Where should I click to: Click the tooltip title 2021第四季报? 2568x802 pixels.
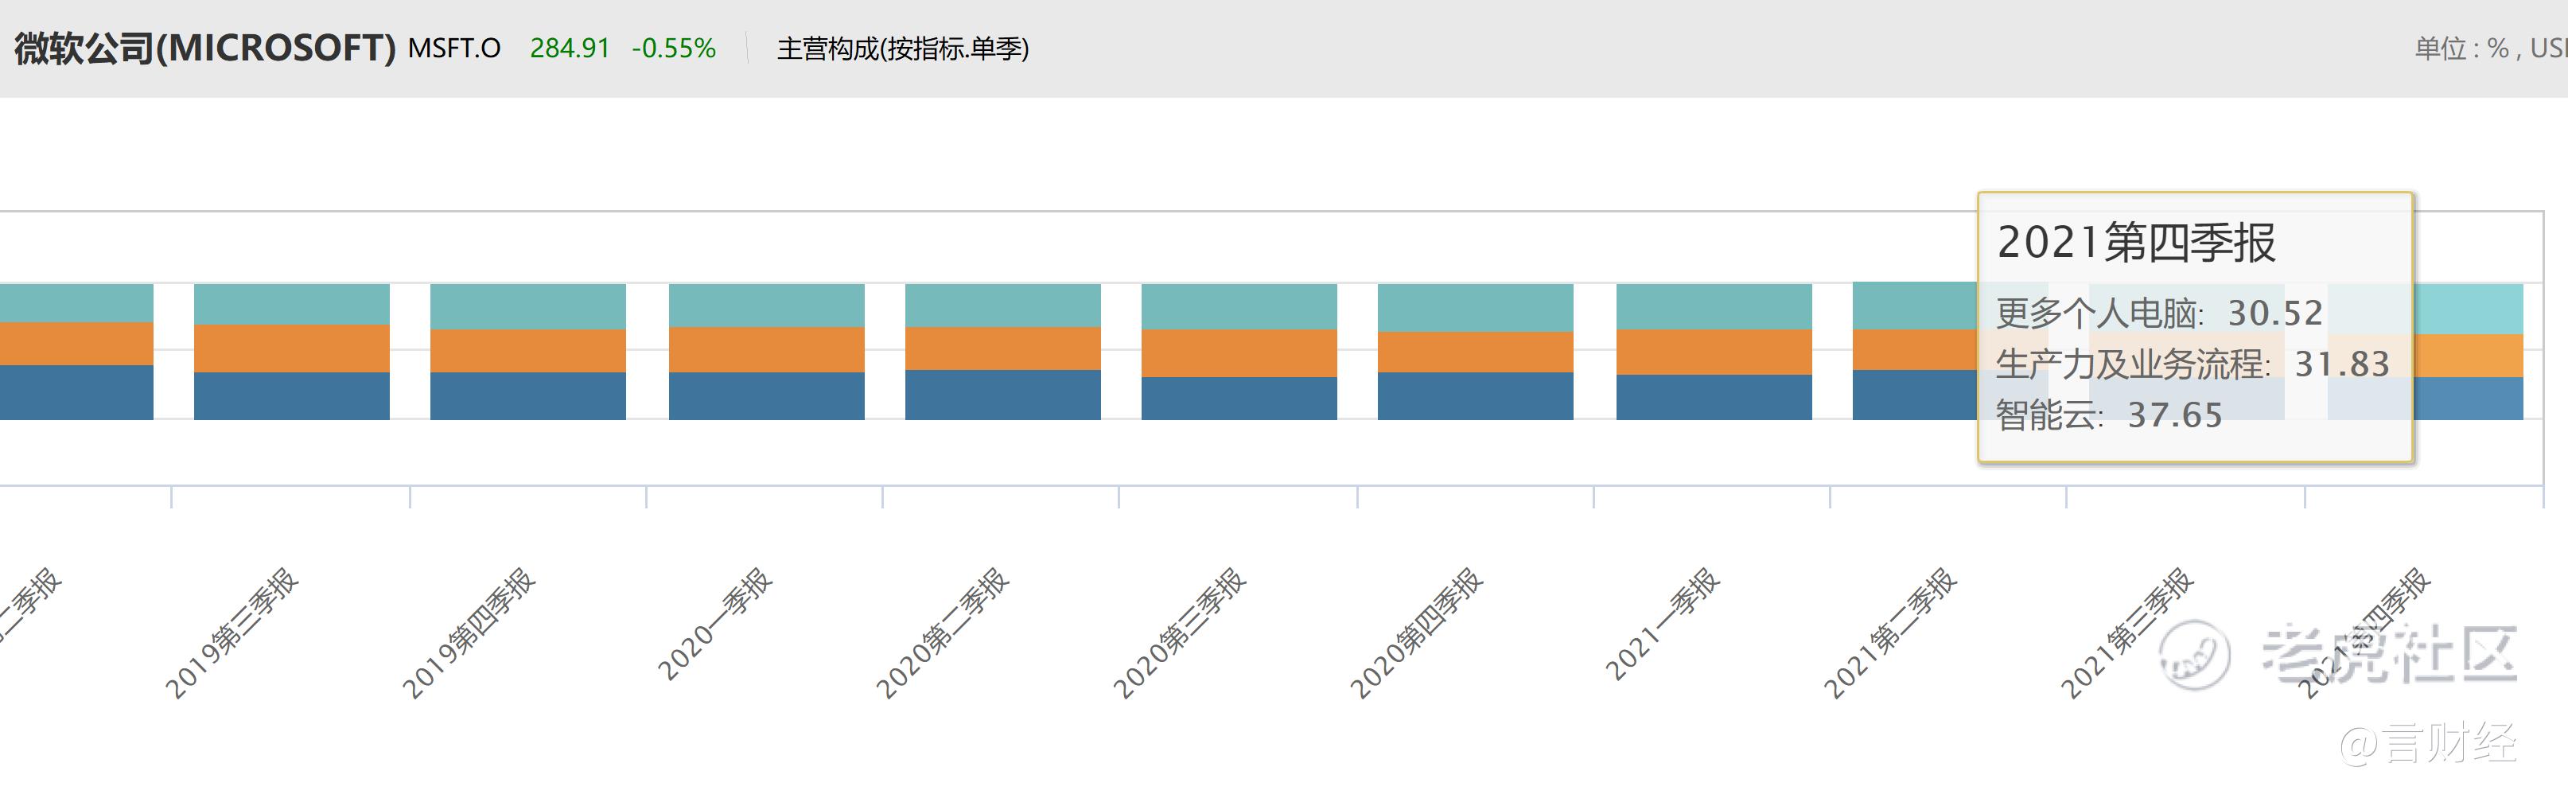2136,243
